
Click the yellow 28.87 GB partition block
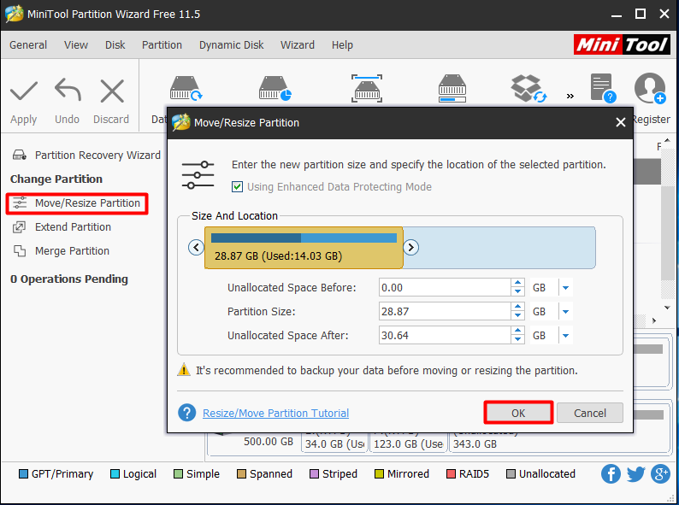tap(304, 248)
